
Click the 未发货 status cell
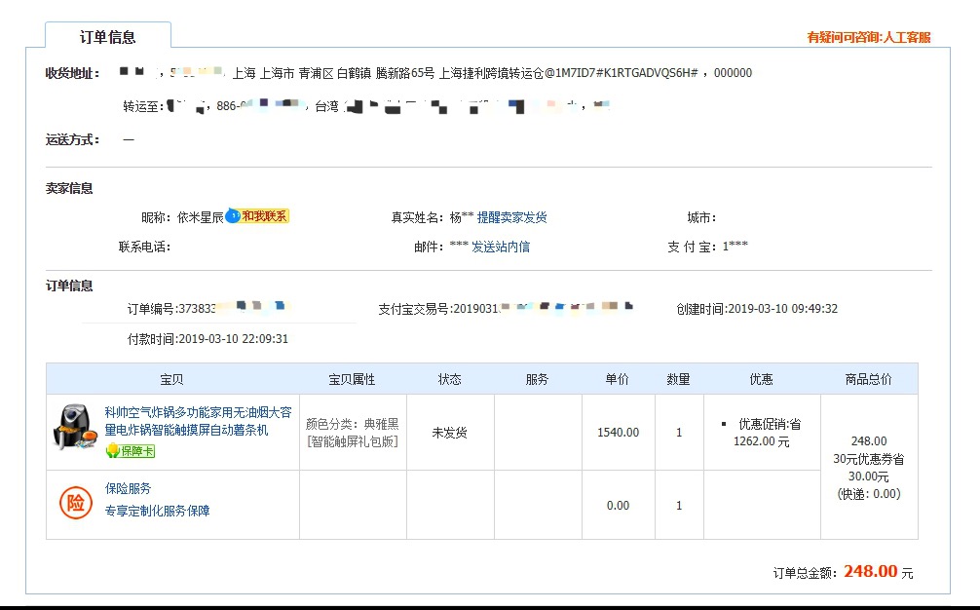[x=449, y=432]
